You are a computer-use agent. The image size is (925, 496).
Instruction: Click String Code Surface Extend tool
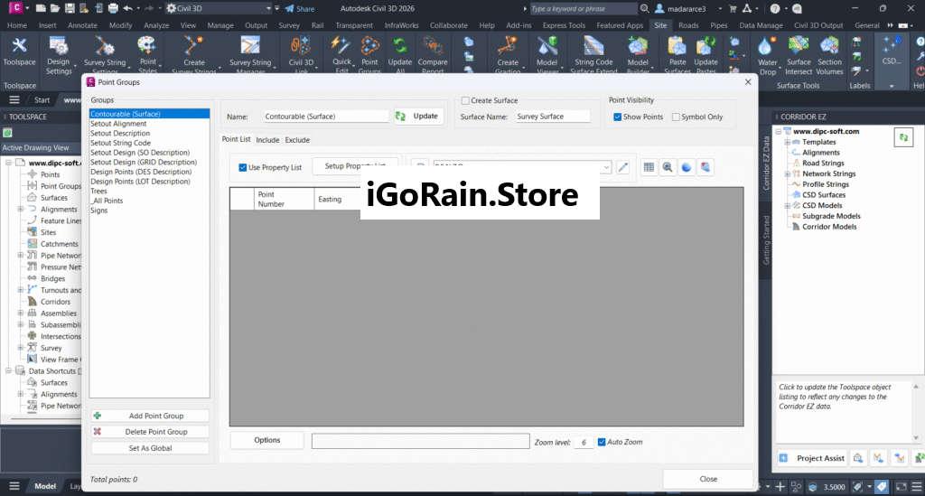(593, 54)
